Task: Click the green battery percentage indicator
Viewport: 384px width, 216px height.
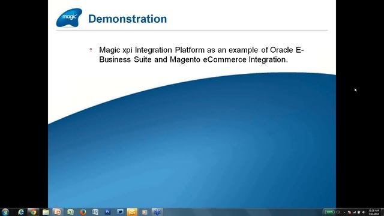Action: [x=329, y=212]
